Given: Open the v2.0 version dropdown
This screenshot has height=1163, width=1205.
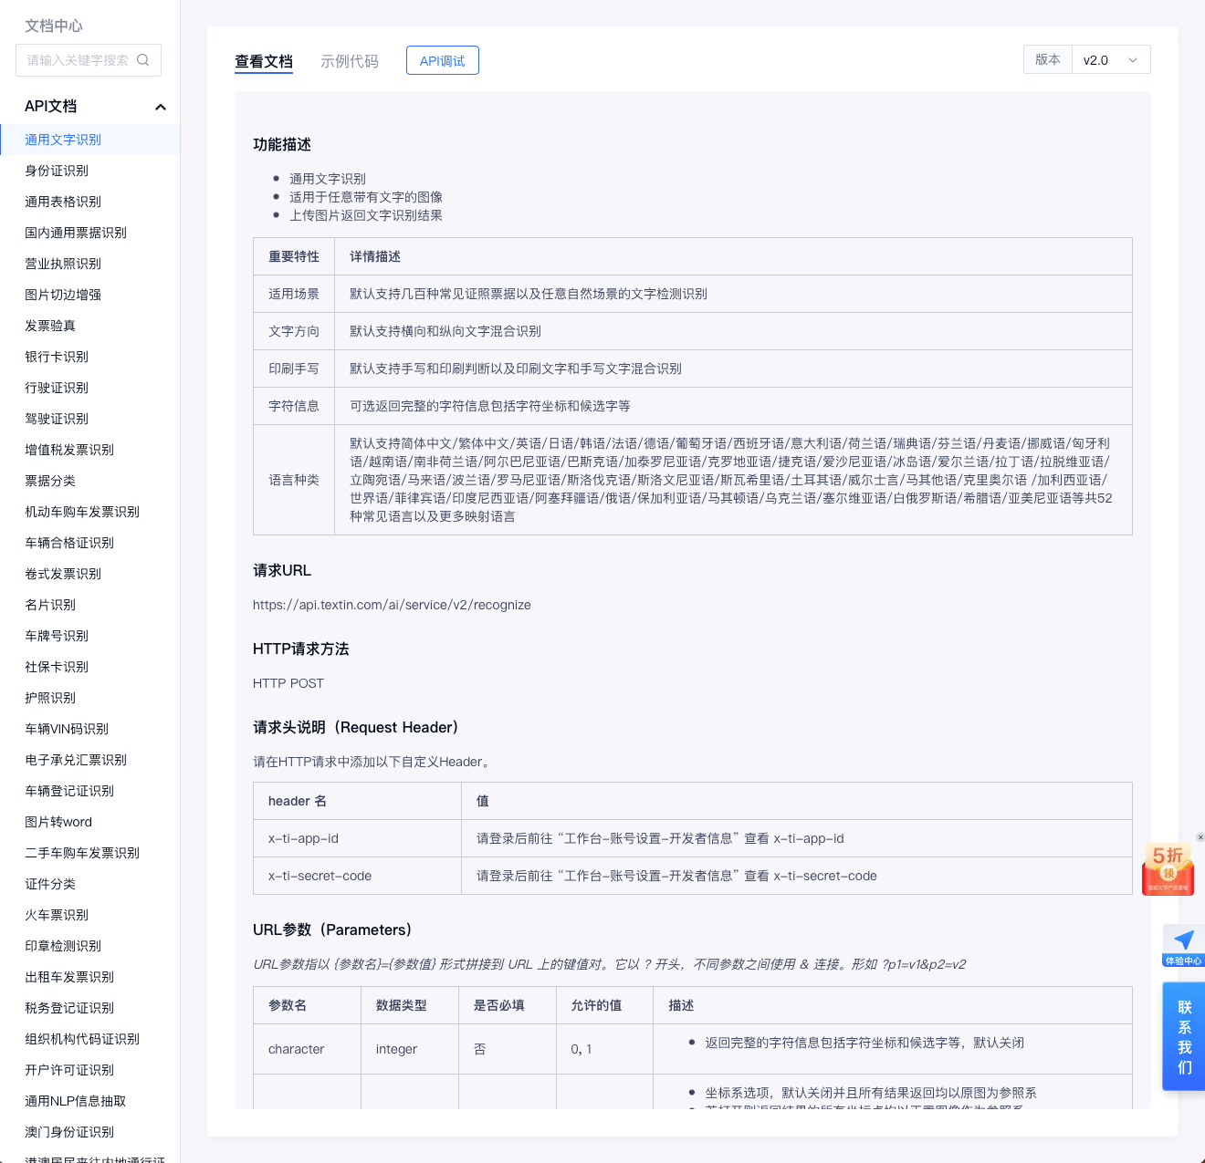Looking at the screenshot, I should pos(1111,60).
